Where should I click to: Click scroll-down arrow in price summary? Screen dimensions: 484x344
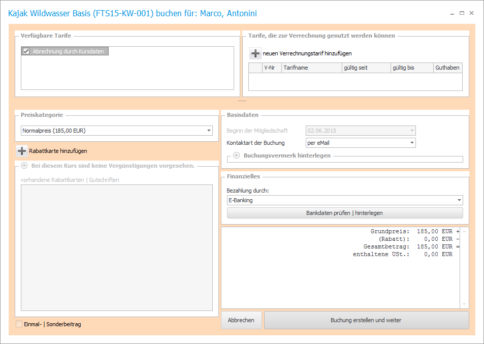click(464, 304)
